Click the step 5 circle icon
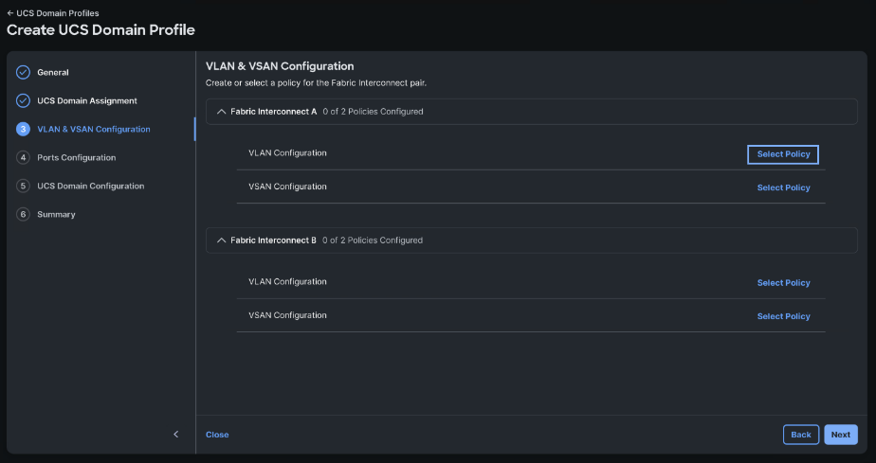Image resolution: width=876 pixels, height=463 pixels. click(x=23, y=187)
